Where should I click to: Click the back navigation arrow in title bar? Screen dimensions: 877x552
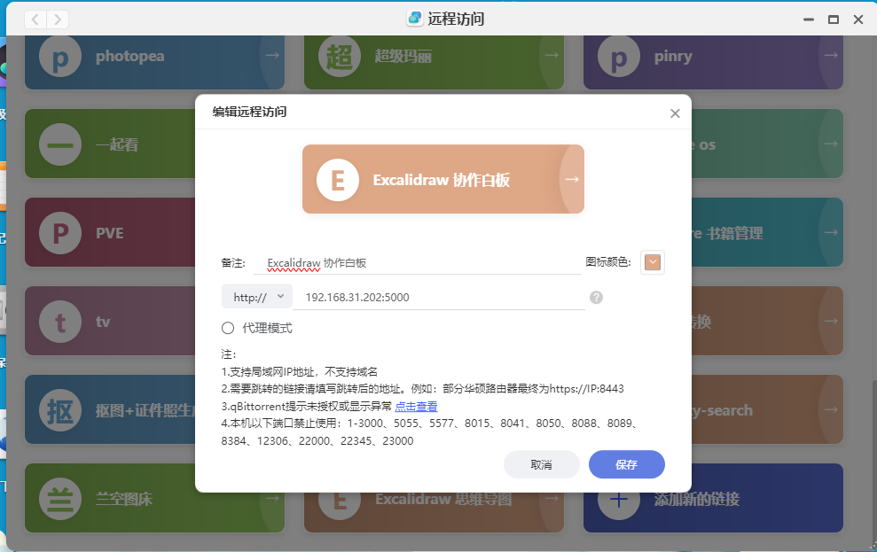[35, 19]
